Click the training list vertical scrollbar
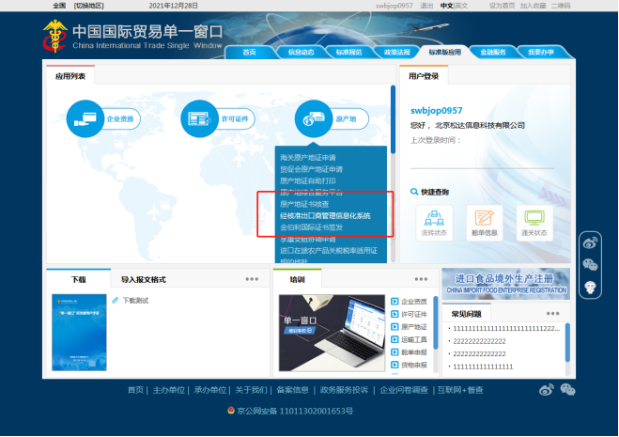The height and width of the screenshot is (437, 619). tap(436, 322)
